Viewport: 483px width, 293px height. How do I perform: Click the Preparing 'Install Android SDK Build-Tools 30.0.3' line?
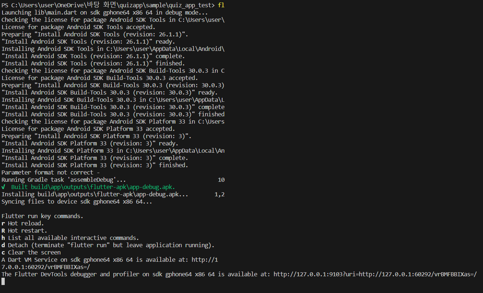click(x=113, y=85)
